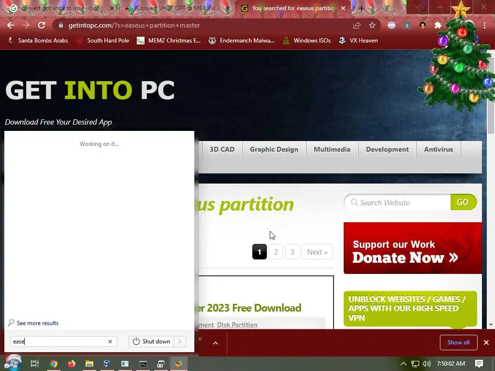Share this page using the share icon
Viewport: 495px width, 371px height.
[x=357, y=25]
